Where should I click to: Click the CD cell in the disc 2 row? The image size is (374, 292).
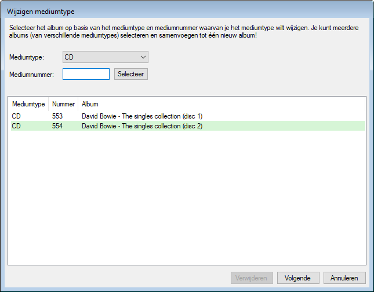coord(16,126)
